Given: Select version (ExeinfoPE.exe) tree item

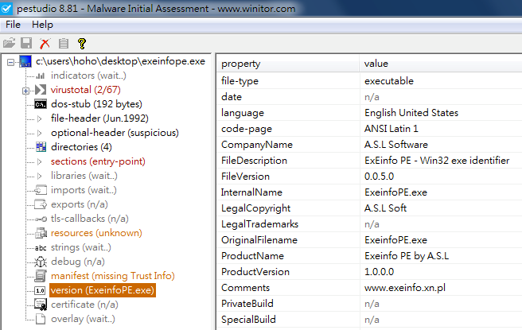Looking at the screenshot, I should tap(103, 290).
